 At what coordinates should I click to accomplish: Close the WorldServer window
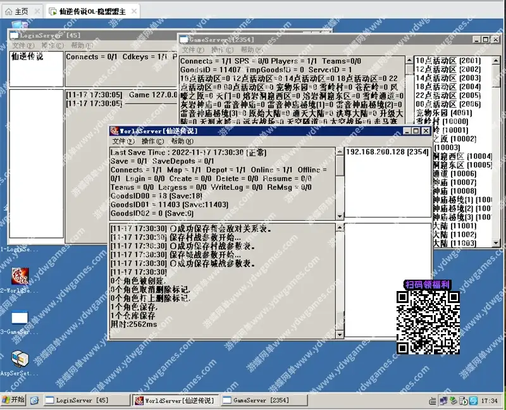pos(426,131)
